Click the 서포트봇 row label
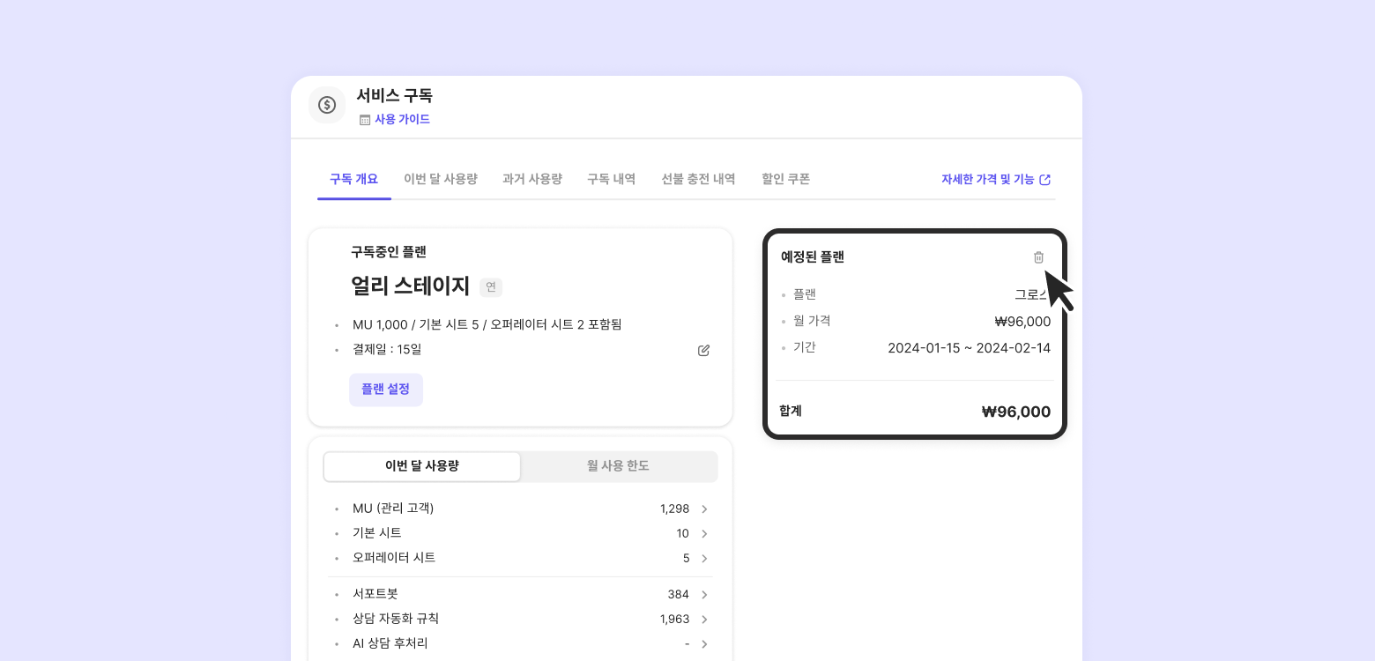This screenshot has width=1375, height=661. (375, 594)
